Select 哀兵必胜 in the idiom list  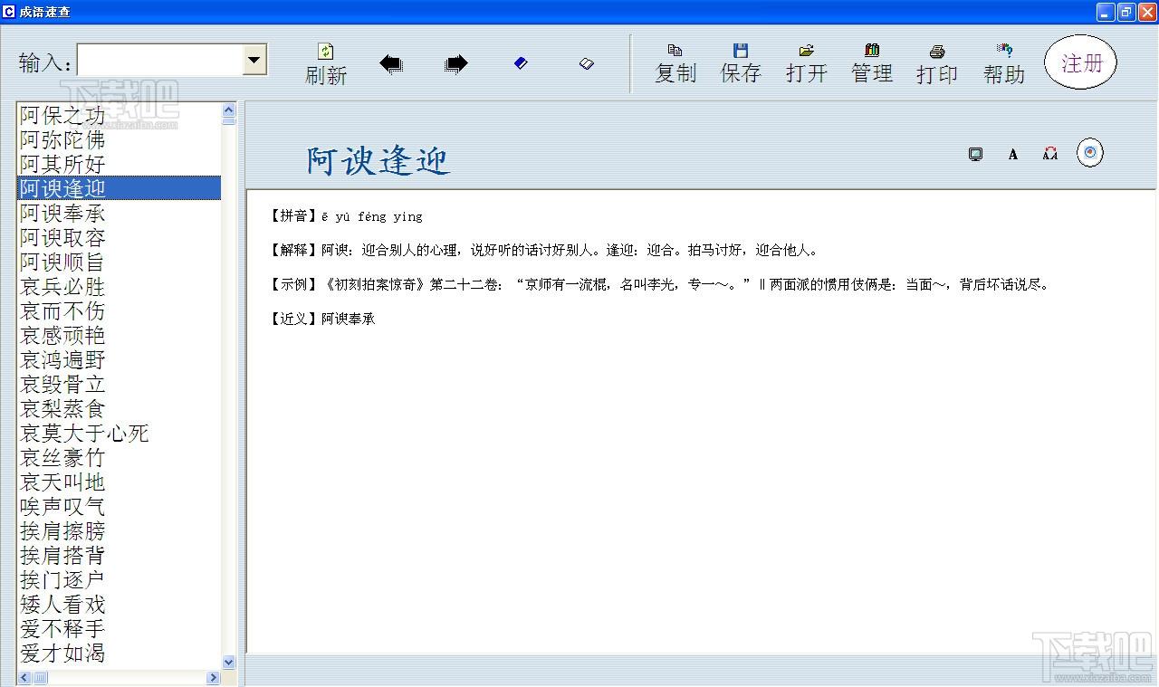click(x=119, y=286)
